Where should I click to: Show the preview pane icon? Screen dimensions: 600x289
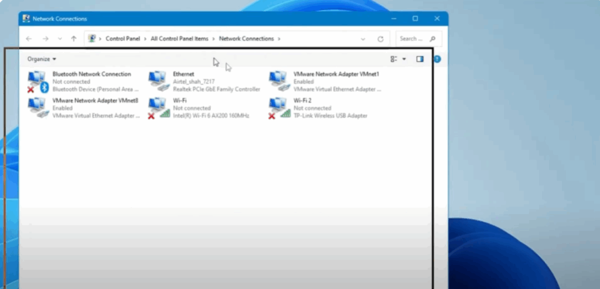420,59
